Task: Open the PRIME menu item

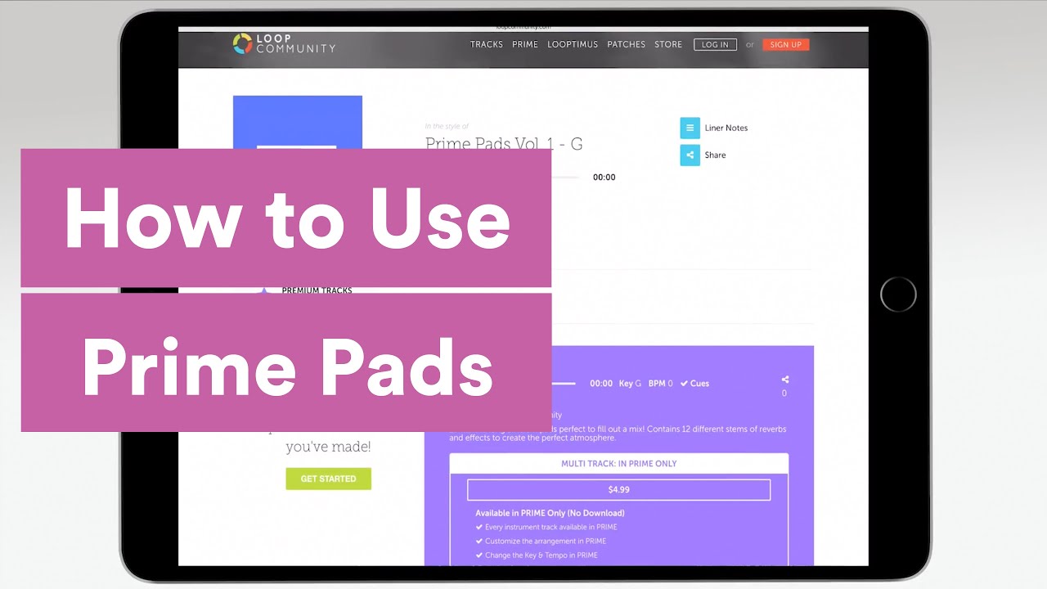Action: [x=525, y=44]
